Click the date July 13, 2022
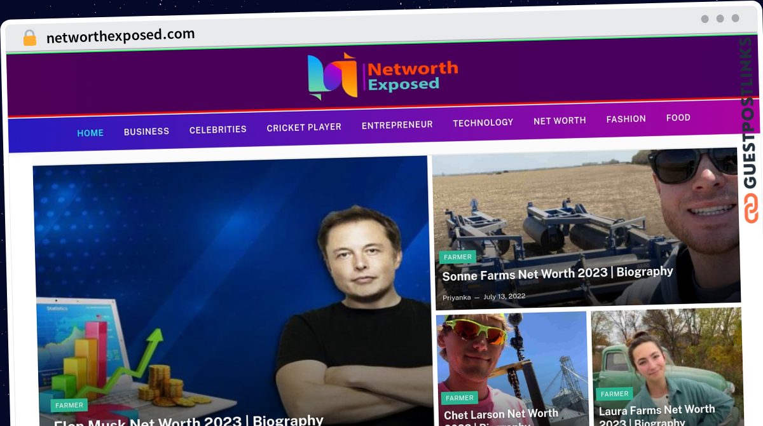 coord(504,296)
